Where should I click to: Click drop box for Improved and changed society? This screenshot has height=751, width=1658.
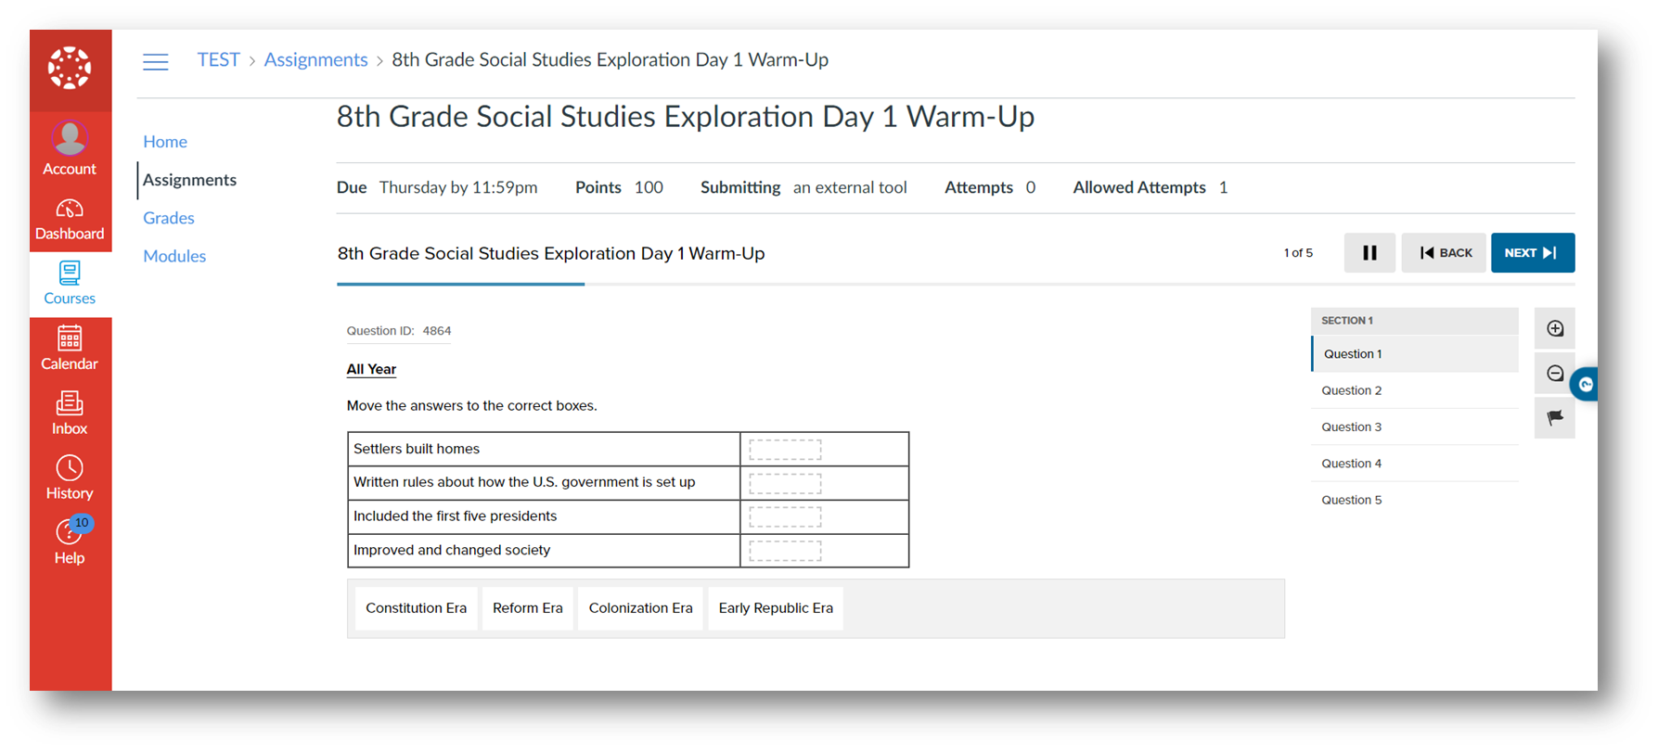tap(785, 552)
